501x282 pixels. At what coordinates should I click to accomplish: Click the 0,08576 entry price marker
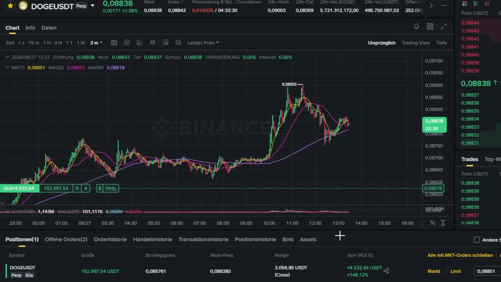click(433, 188)
